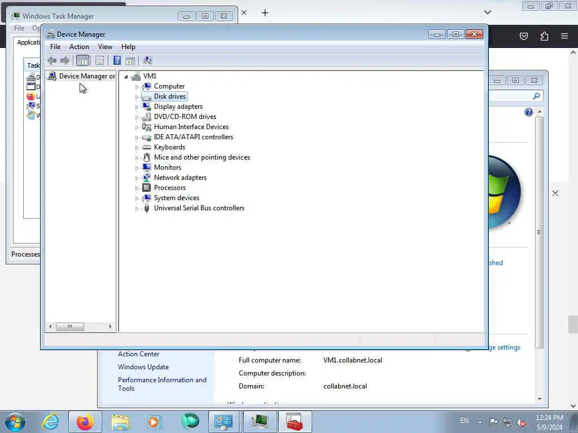This screenshot has height=433, width=578.
Task: Click the vertical scrollbar in System window
Action: click(x=539, y=232)
